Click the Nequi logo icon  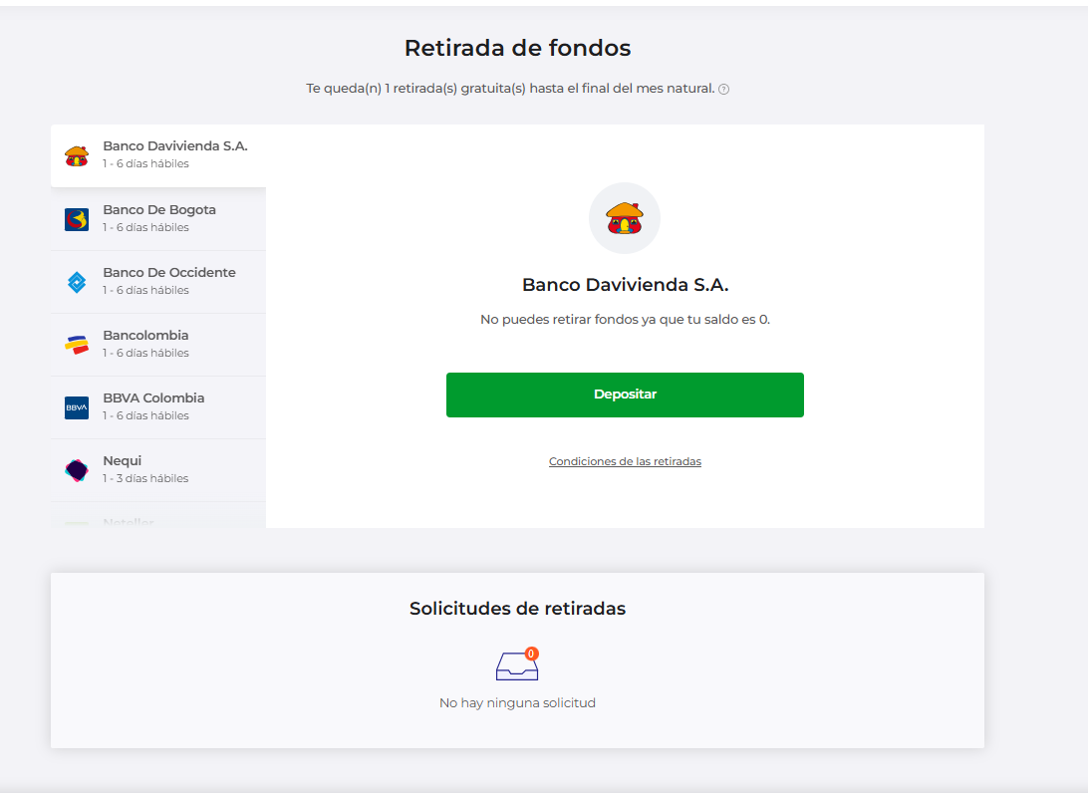pos(77,470)
